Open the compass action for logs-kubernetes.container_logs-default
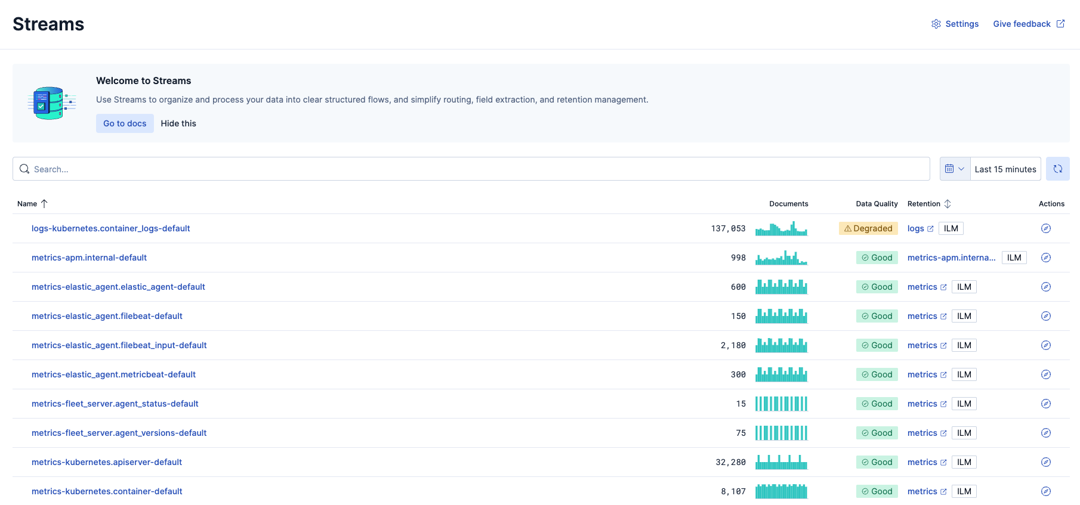The image size is (1080, 505). [x=1045, y=228]
